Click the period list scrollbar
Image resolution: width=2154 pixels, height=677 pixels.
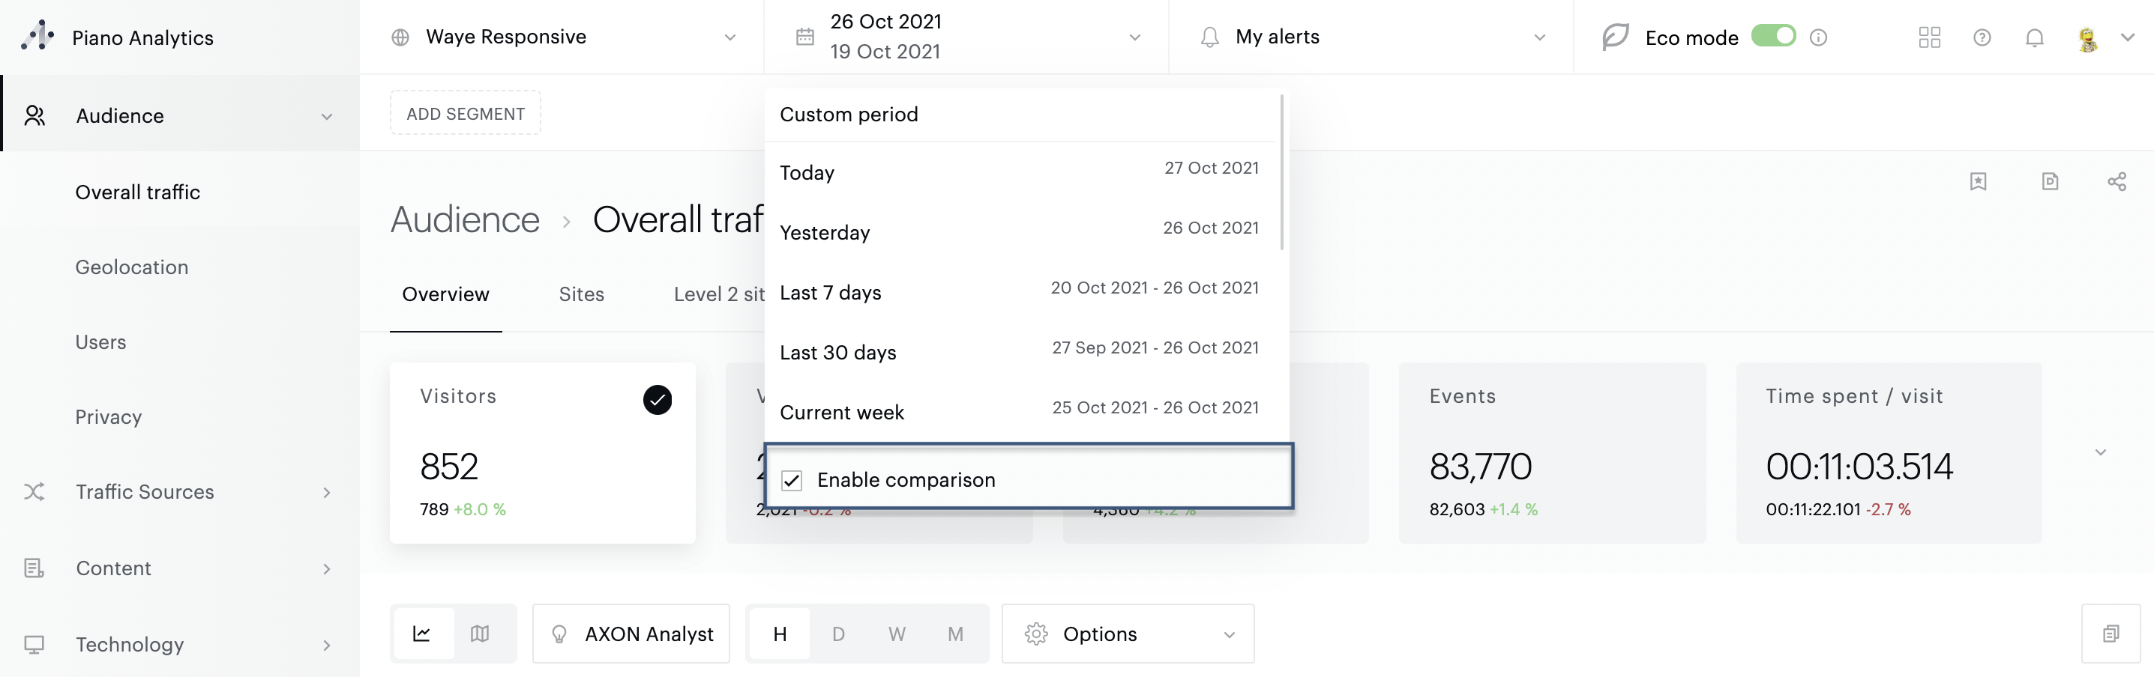(x=1281, y=172)
